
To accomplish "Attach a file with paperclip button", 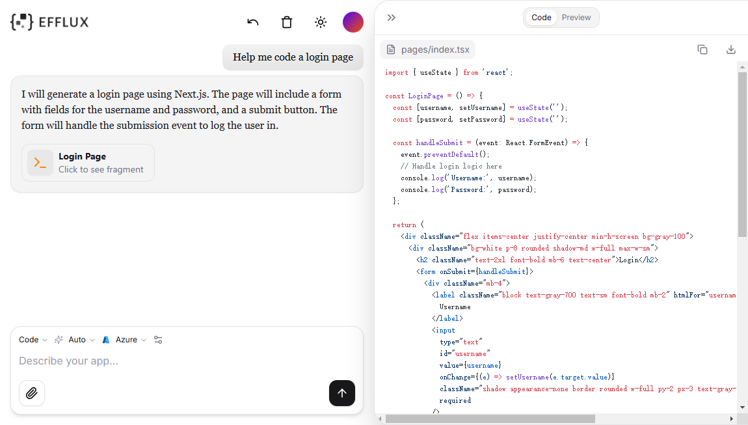I will point(32,393).
